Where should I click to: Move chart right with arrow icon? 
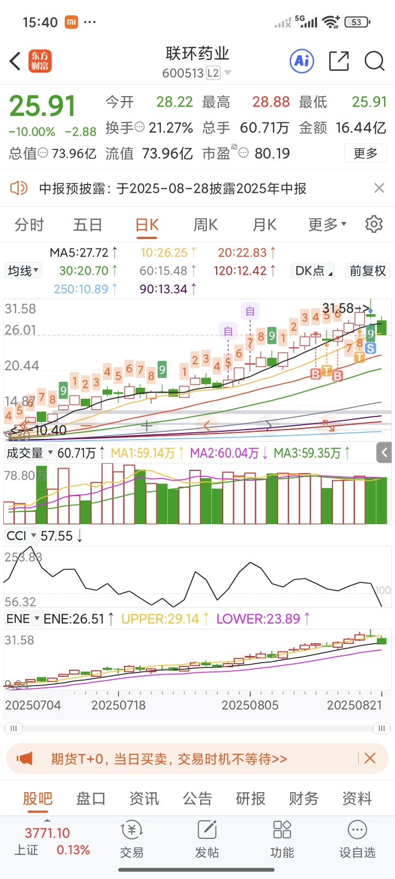[268, 425]
